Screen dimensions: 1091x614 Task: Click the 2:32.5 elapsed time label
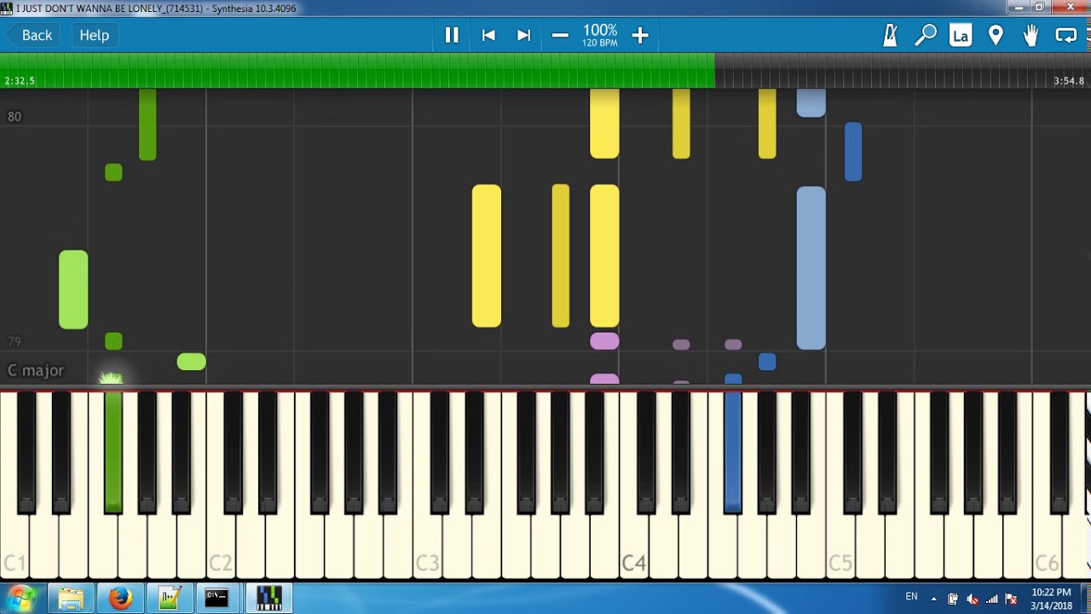pyautogui.click(x=20, y=81)
